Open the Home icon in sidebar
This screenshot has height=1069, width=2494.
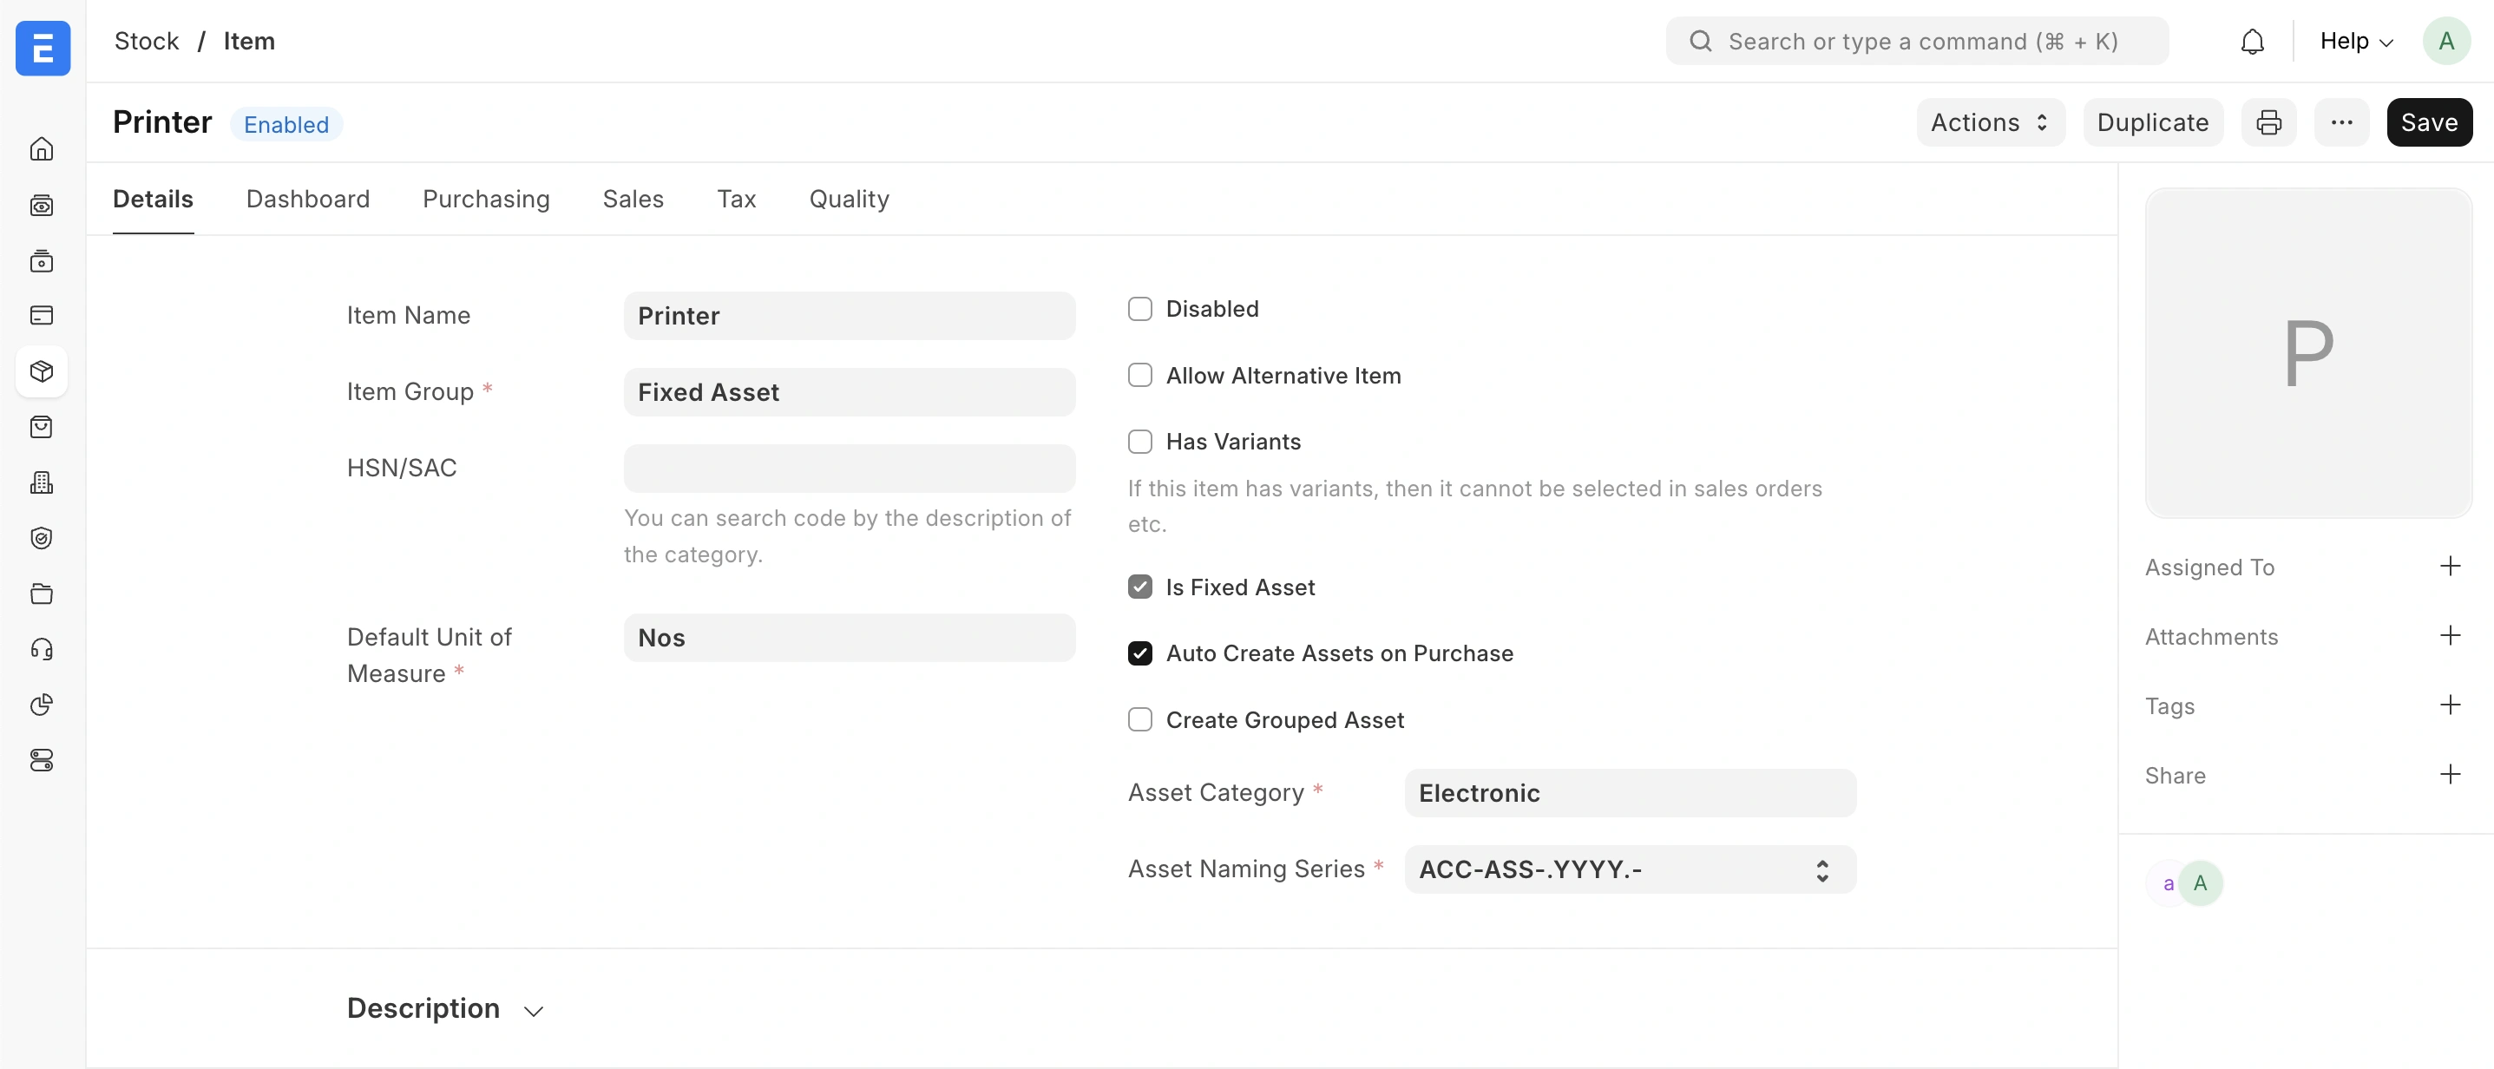[x=42, y=149]
